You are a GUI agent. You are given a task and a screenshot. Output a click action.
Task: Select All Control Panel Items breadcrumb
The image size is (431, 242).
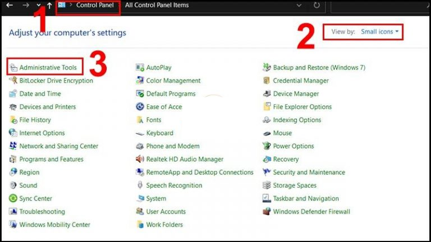[x=157, y=5]
